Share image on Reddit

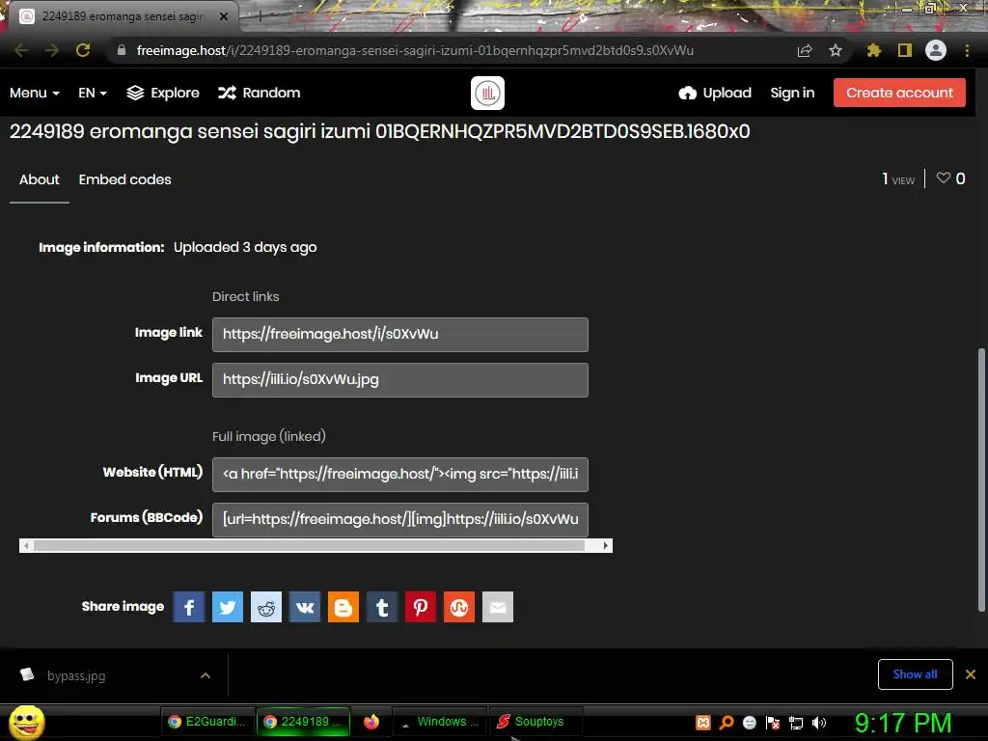[x=266, y=607]
